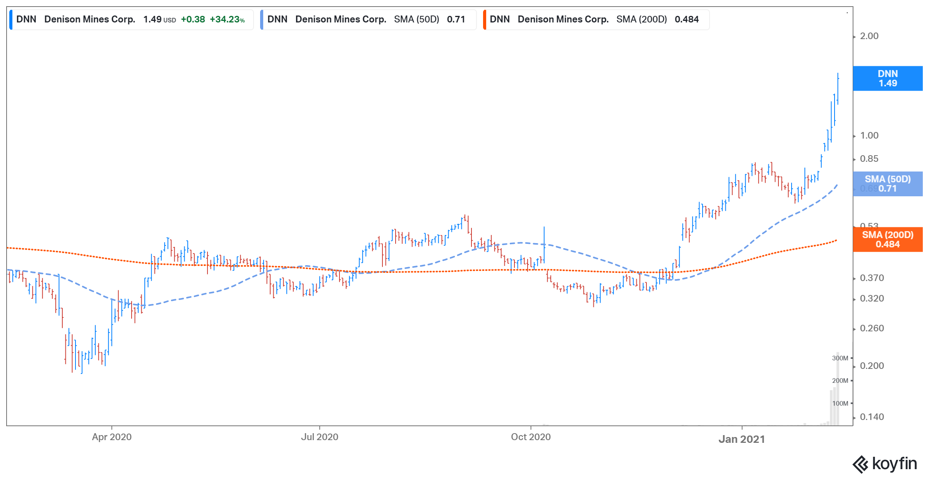Click the blue color bar of DNN legend

11,19
